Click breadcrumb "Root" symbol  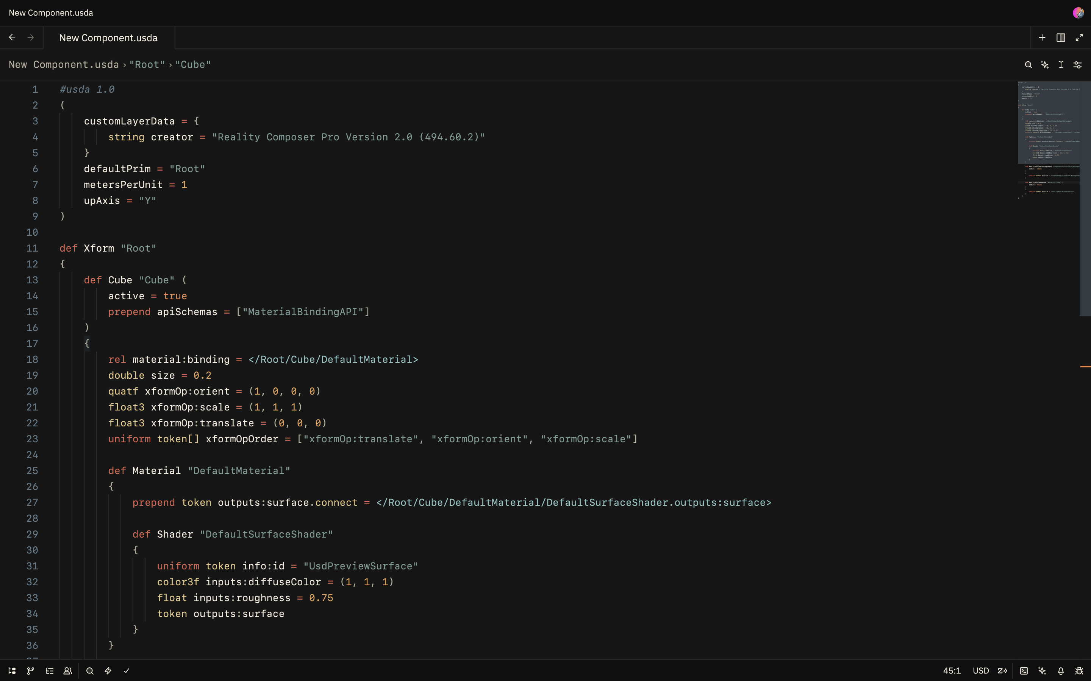click(x=147, y=64)
